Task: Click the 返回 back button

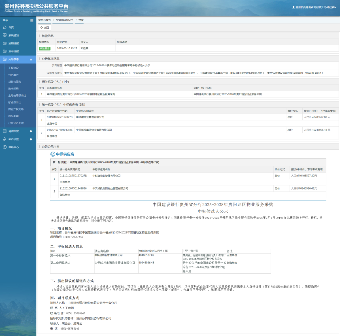Action: tap(45, 27)
